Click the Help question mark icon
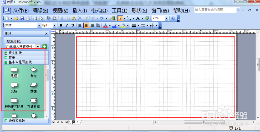Screen dimensions: 260x132 point(173,18)
